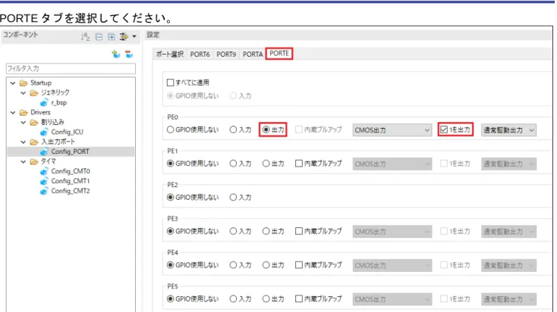This screenshot has width=557, height=312.
Task: Select PE1 出力 radio button
Action: click(266, 164)
